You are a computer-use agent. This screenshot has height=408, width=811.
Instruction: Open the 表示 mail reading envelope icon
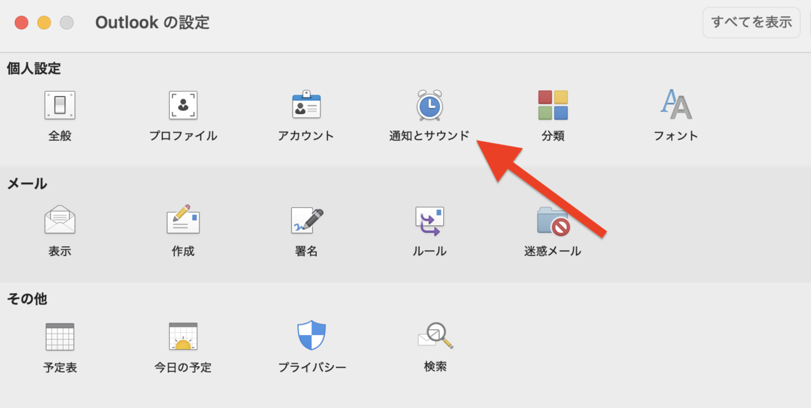pyautogui.click(x=59, y=220)
